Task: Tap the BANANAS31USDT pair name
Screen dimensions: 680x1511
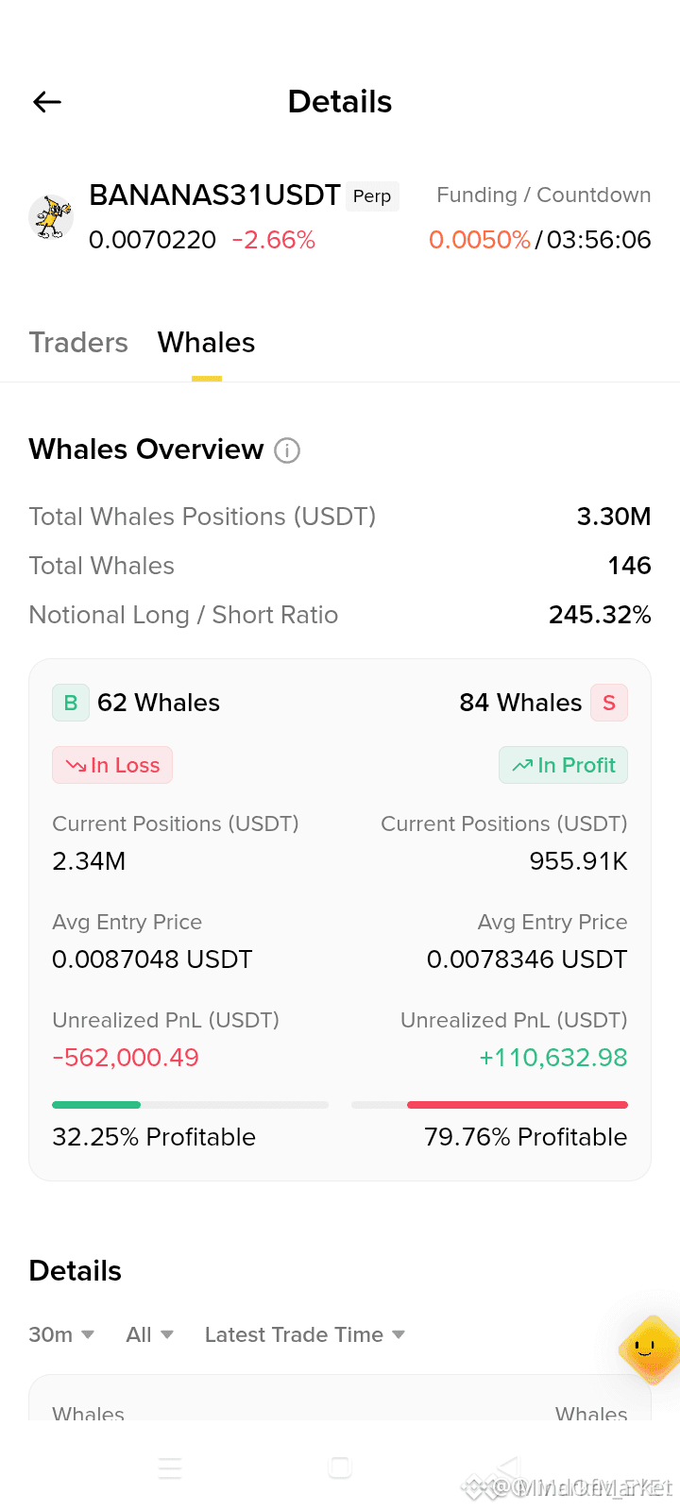Action: pyautogui.click(x=214, y=195)
